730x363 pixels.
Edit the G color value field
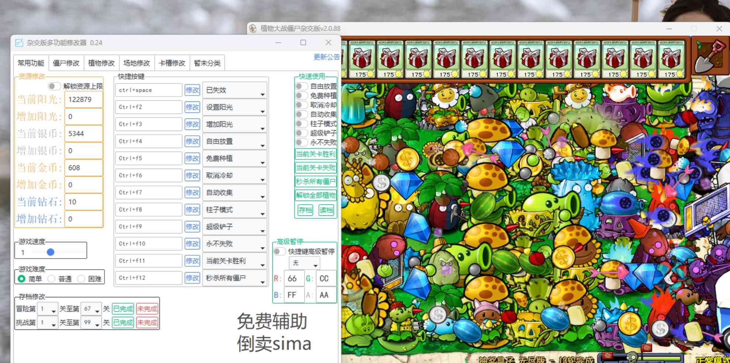(x=326, y=279)
